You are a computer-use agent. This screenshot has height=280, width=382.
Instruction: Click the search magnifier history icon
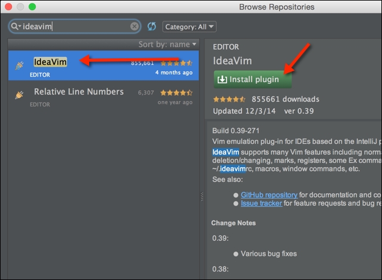click(x=16, y=26)
